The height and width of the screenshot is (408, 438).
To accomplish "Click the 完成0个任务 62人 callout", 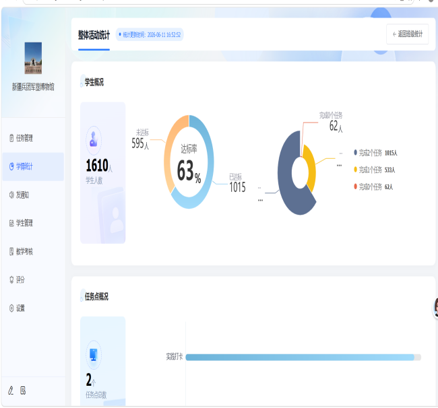I will (332, 123).
